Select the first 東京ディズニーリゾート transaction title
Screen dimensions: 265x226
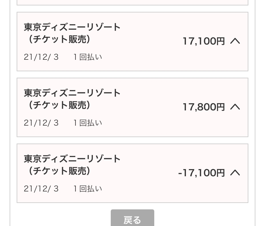72,27
